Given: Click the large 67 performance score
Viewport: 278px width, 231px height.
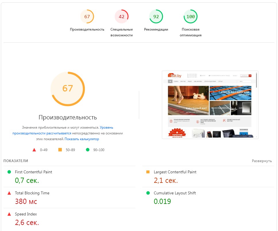Looking at the screenshot, I should point(68,89).
